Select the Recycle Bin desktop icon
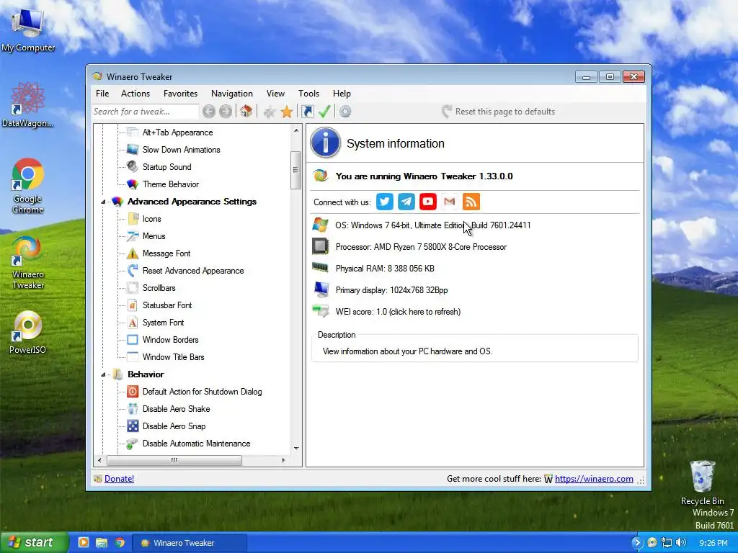738x553 pixels. point(703,483)
